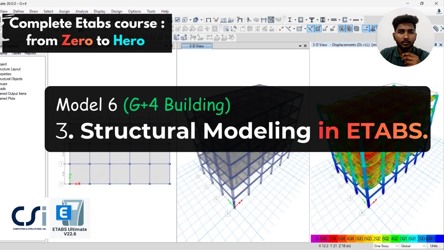The width and height of the screenshot is (444, 250).
Task: Click the first icon in third toolbar row
Action: pyautogui.click(x=177, y=37)
